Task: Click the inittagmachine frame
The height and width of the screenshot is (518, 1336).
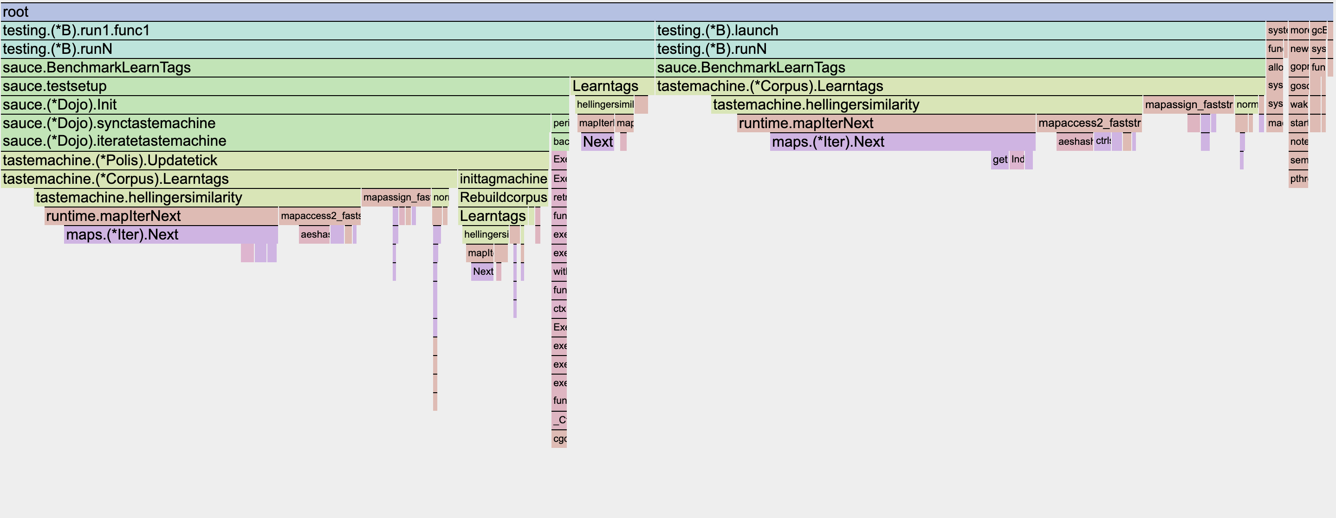Action: pos(503,179)
